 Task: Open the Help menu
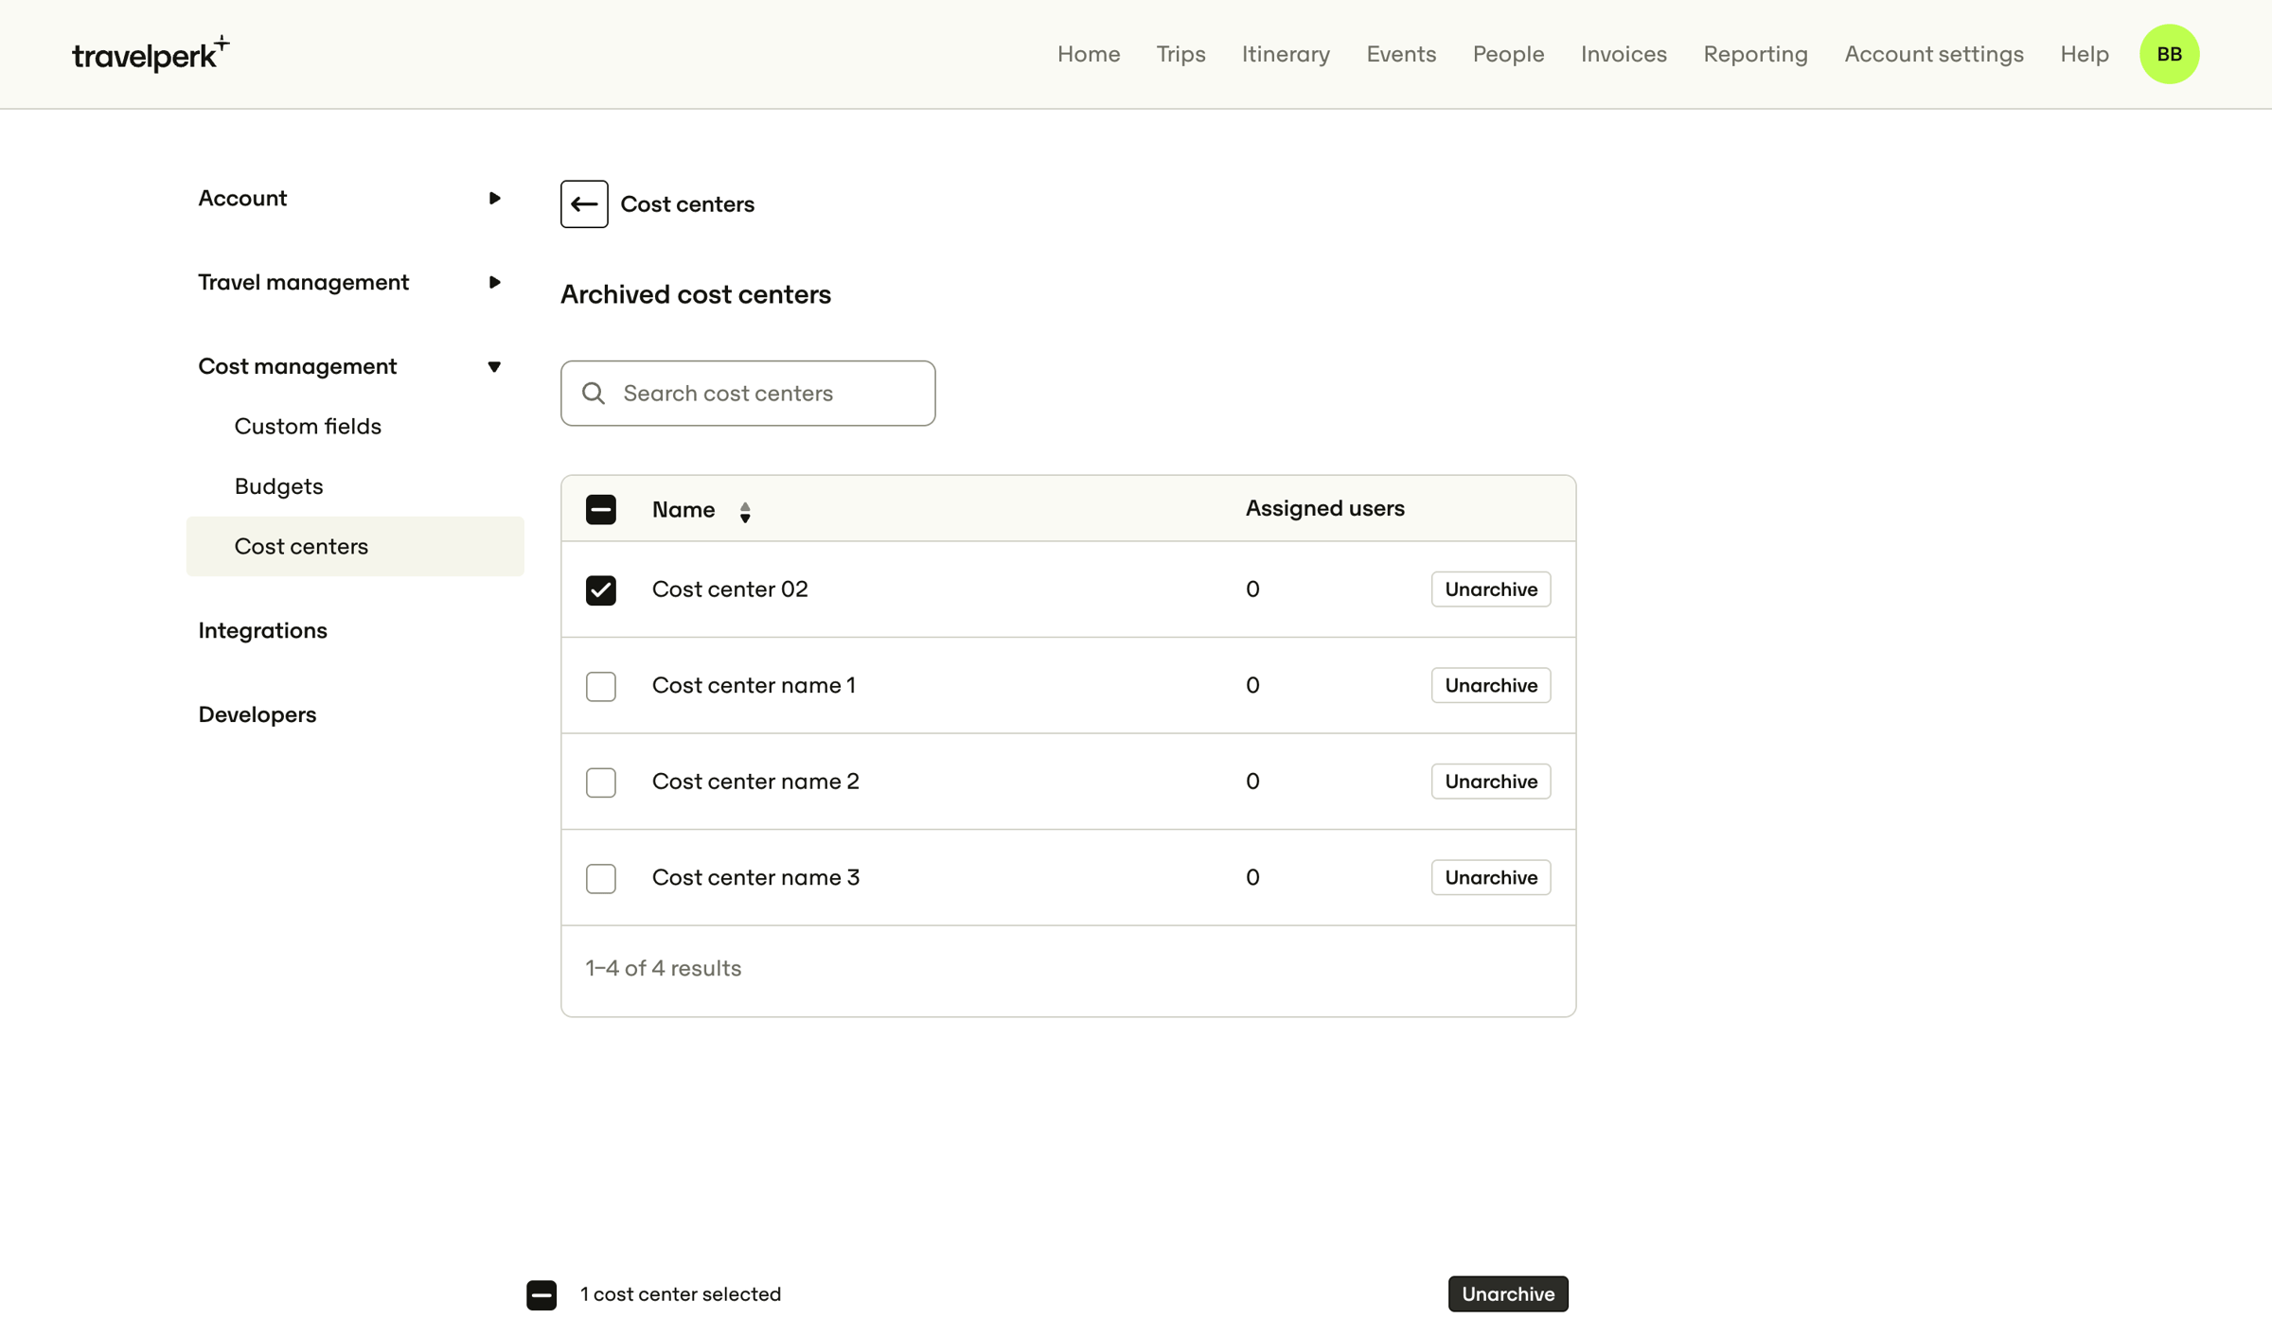pyautogui.click(x=2085, y=54)
